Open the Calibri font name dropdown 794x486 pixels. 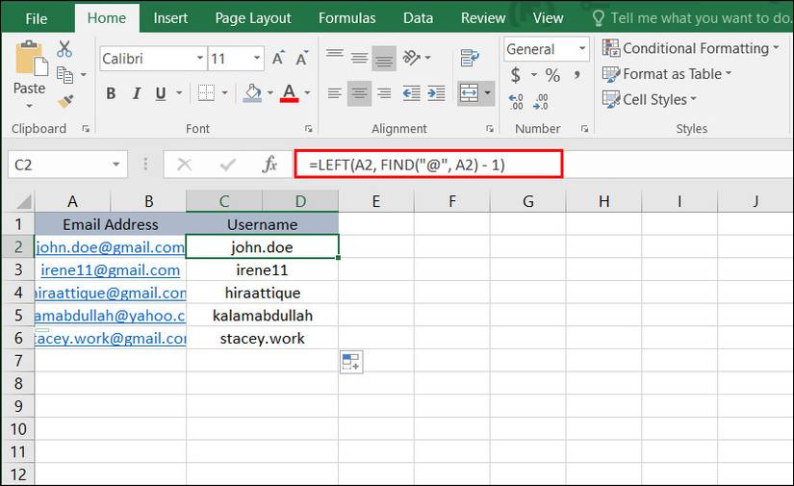pos(200,58)
